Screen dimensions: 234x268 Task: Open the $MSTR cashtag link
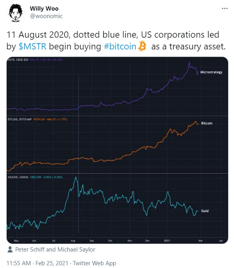click(33, 46)
